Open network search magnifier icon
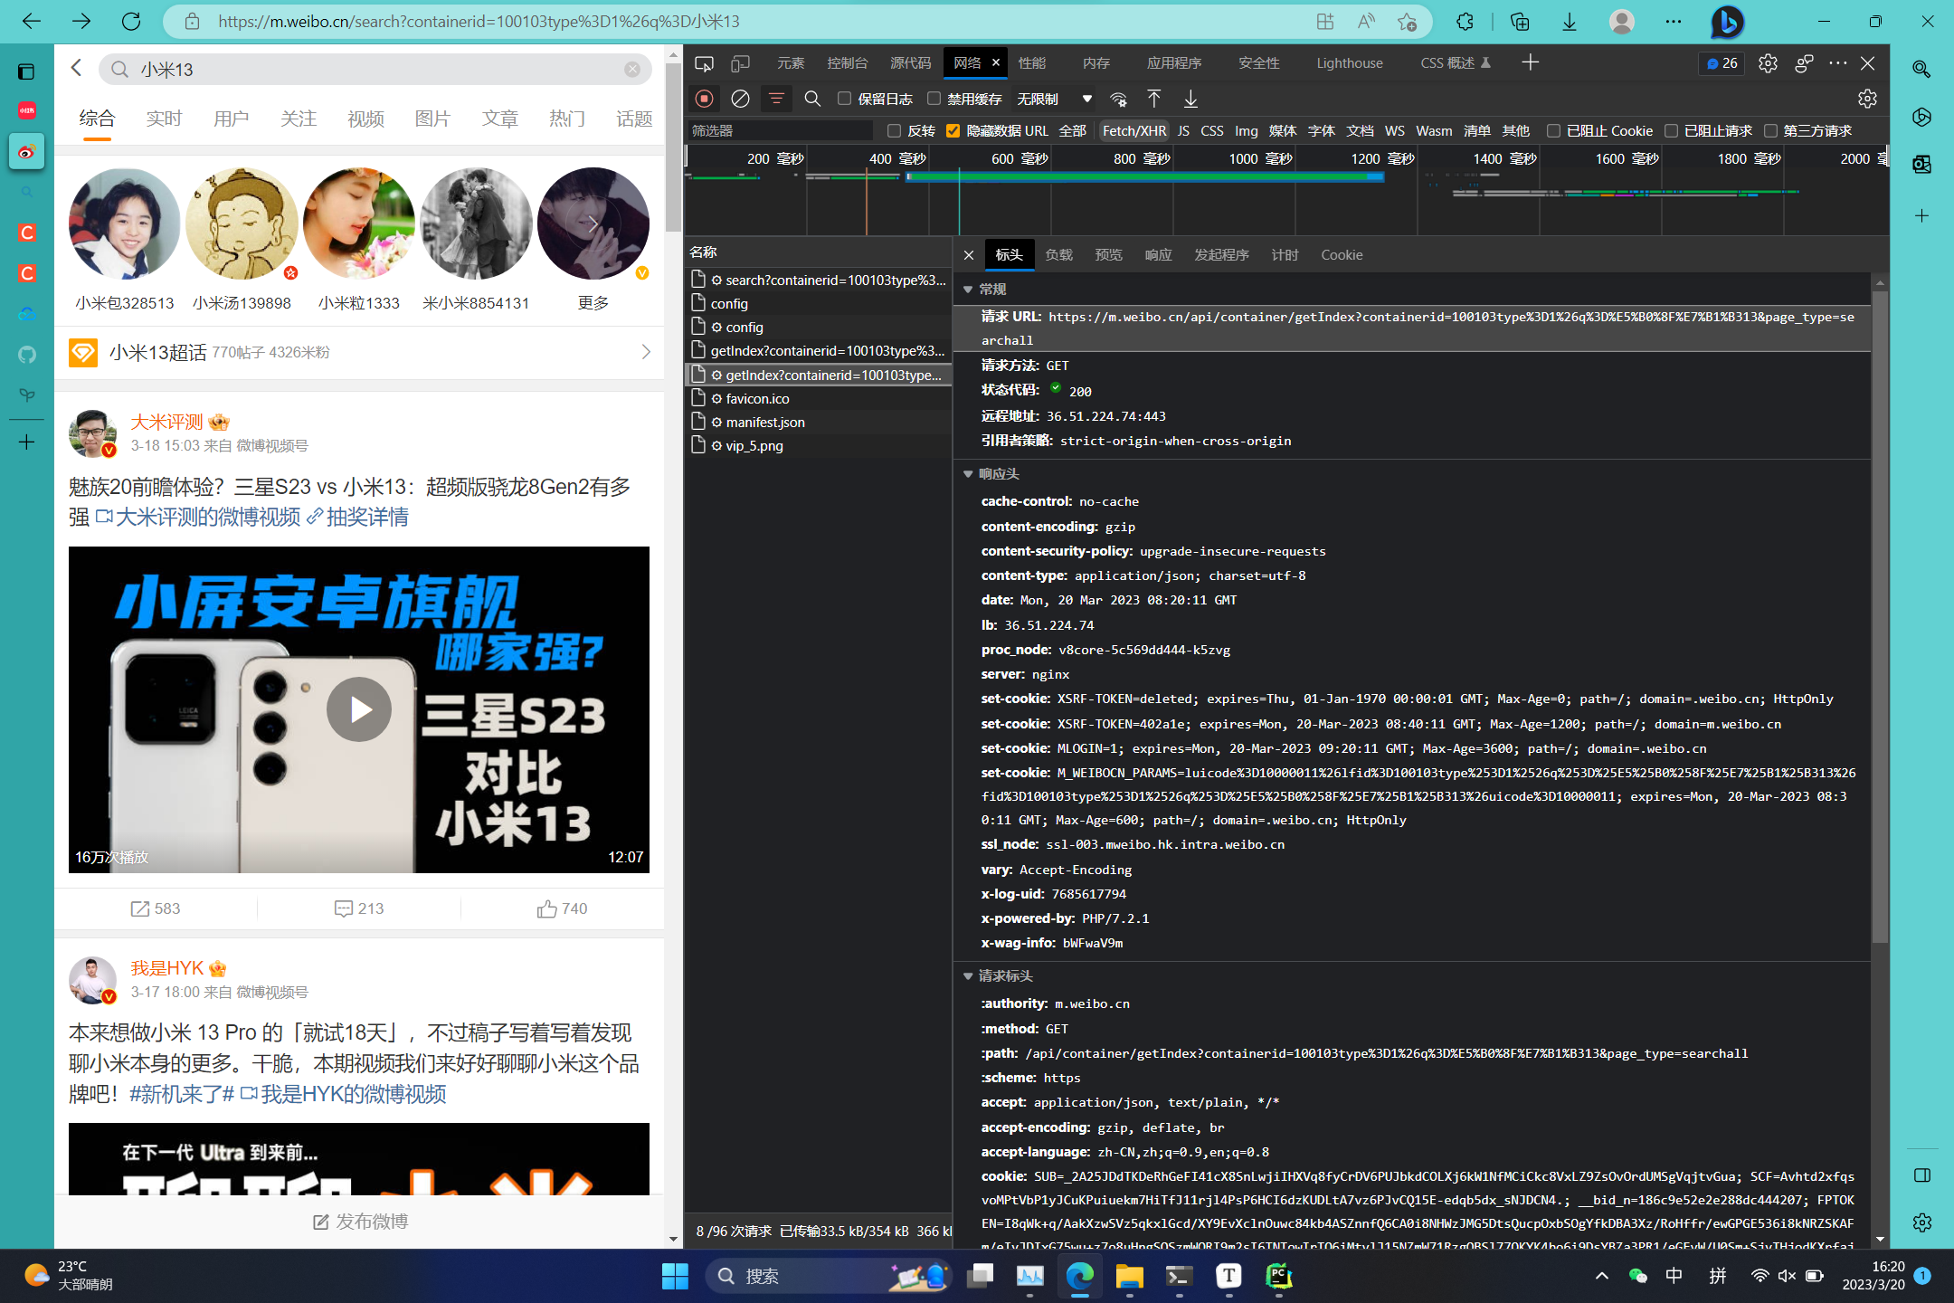This screenshot has width=1954, height=1303. pyautogui.click(x=812, y=99)
